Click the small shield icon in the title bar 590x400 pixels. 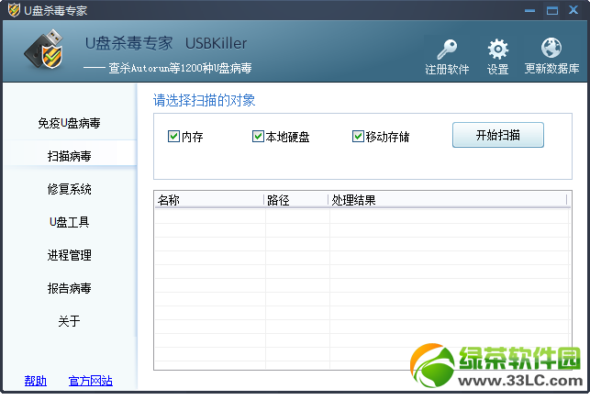[14, 10]
